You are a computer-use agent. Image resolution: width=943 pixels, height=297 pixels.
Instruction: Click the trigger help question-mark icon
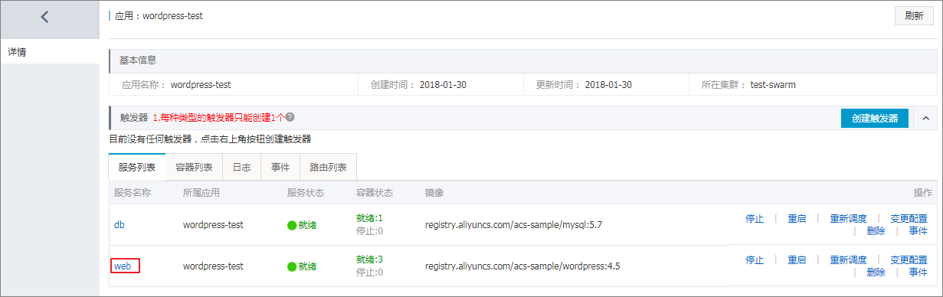[290, 118]
